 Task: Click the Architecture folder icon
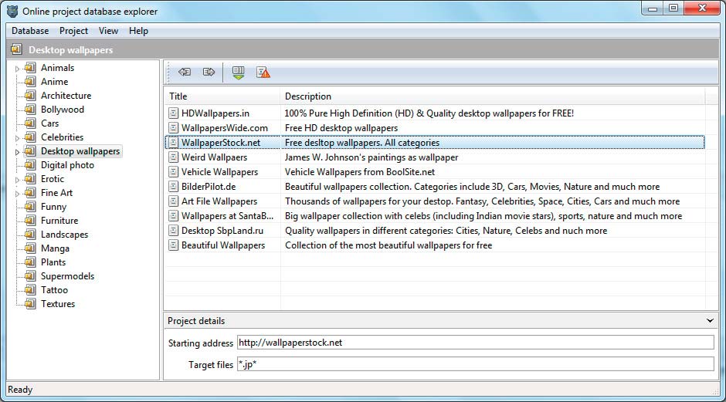click(30, 96)
